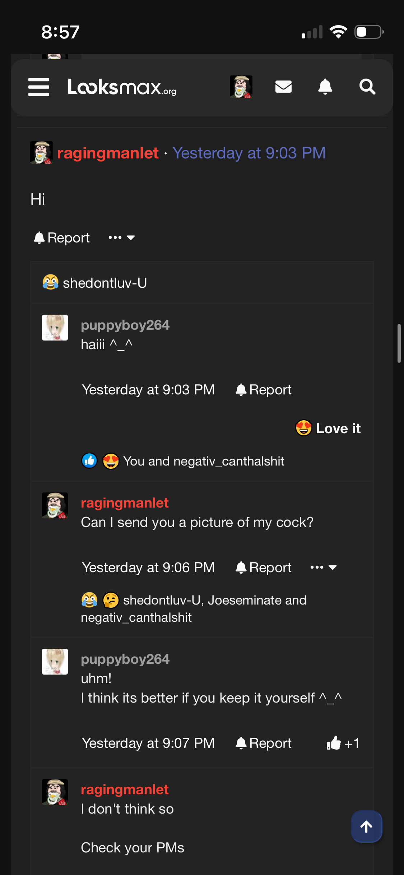Report the original Hi post
This screenshot has height=875, width=404.
[61, 237]
